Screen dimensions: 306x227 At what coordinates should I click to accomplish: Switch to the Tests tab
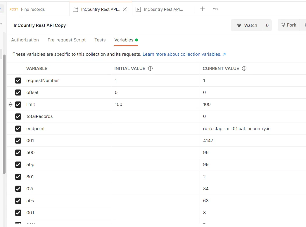[100, 40]
